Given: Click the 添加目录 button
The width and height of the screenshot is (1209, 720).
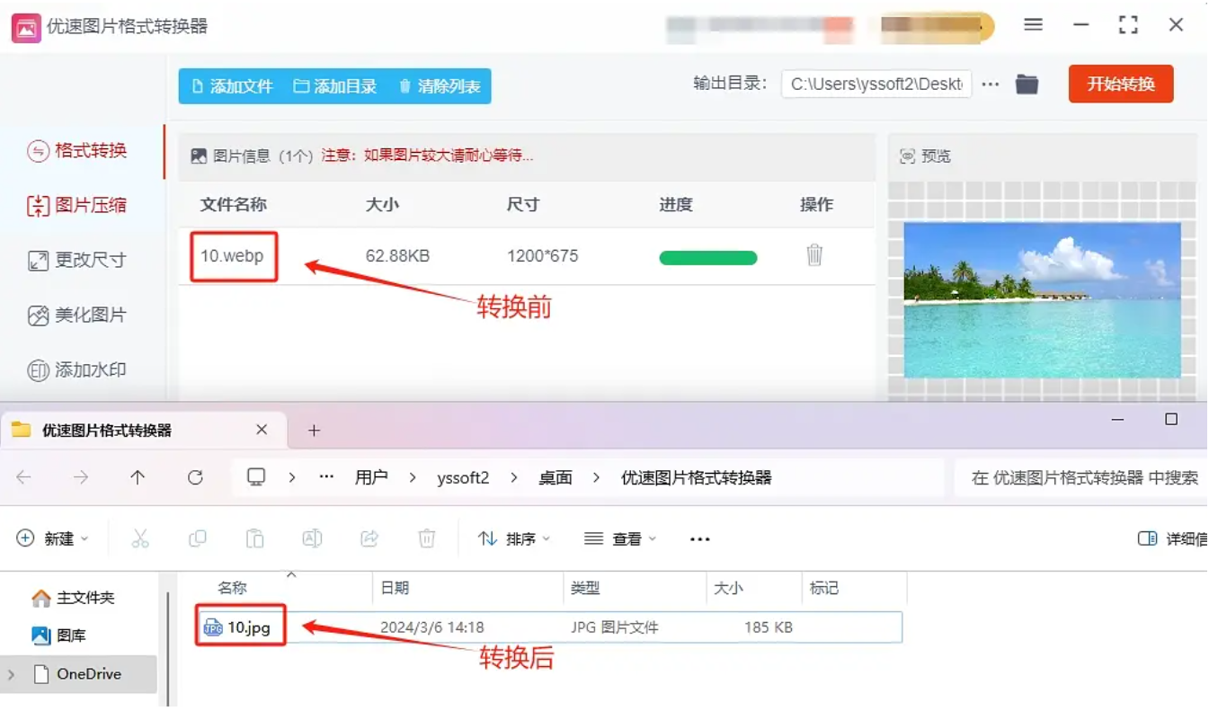Looking at the screenshot, I should 335,86.
